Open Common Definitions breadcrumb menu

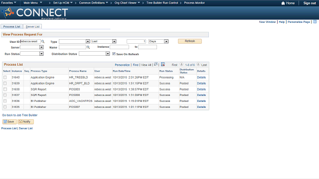coord(93,3)
